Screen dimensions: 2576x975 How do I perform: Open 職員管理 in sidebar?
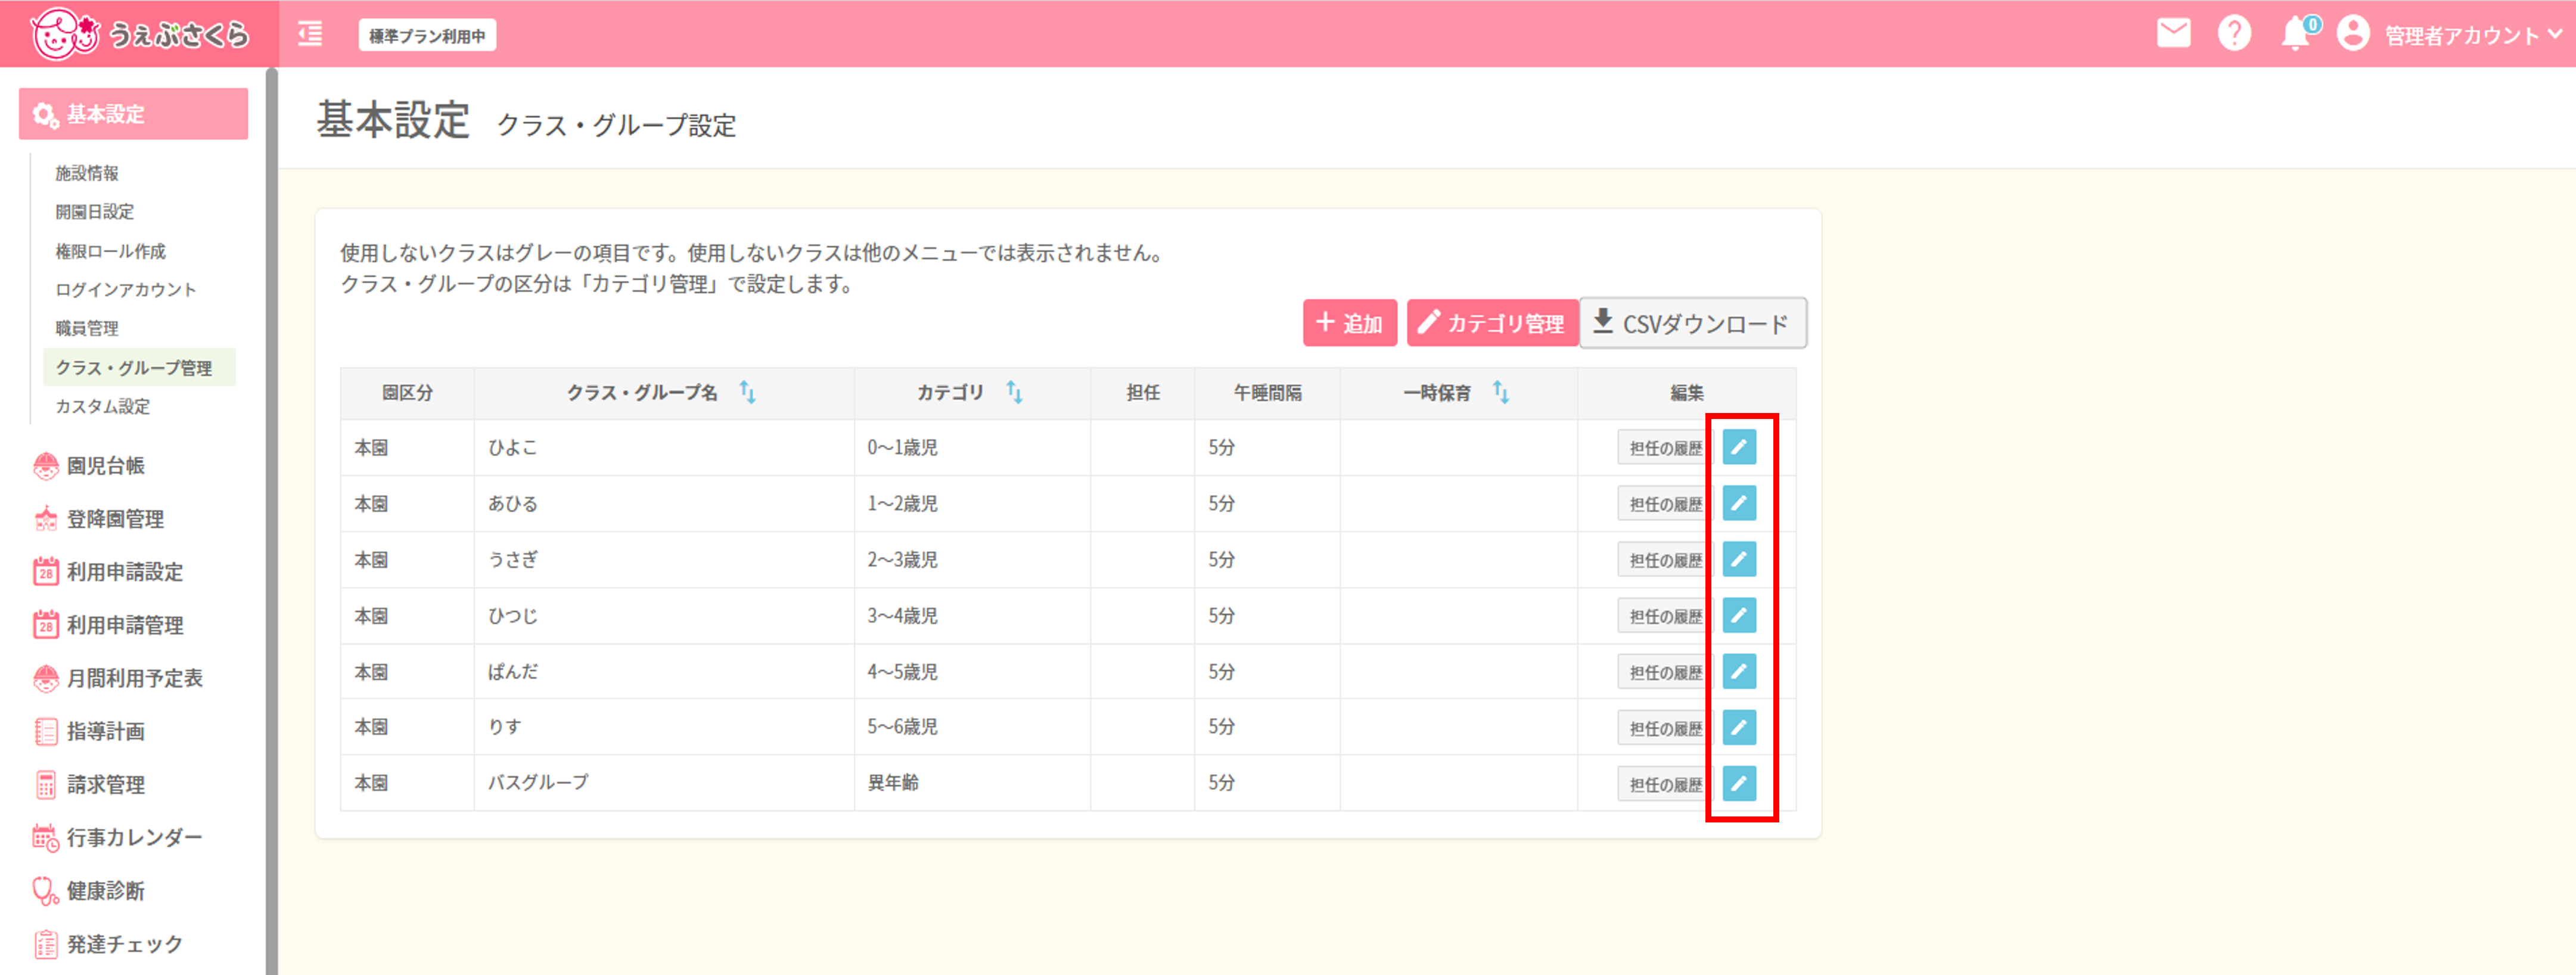point(87,328)
